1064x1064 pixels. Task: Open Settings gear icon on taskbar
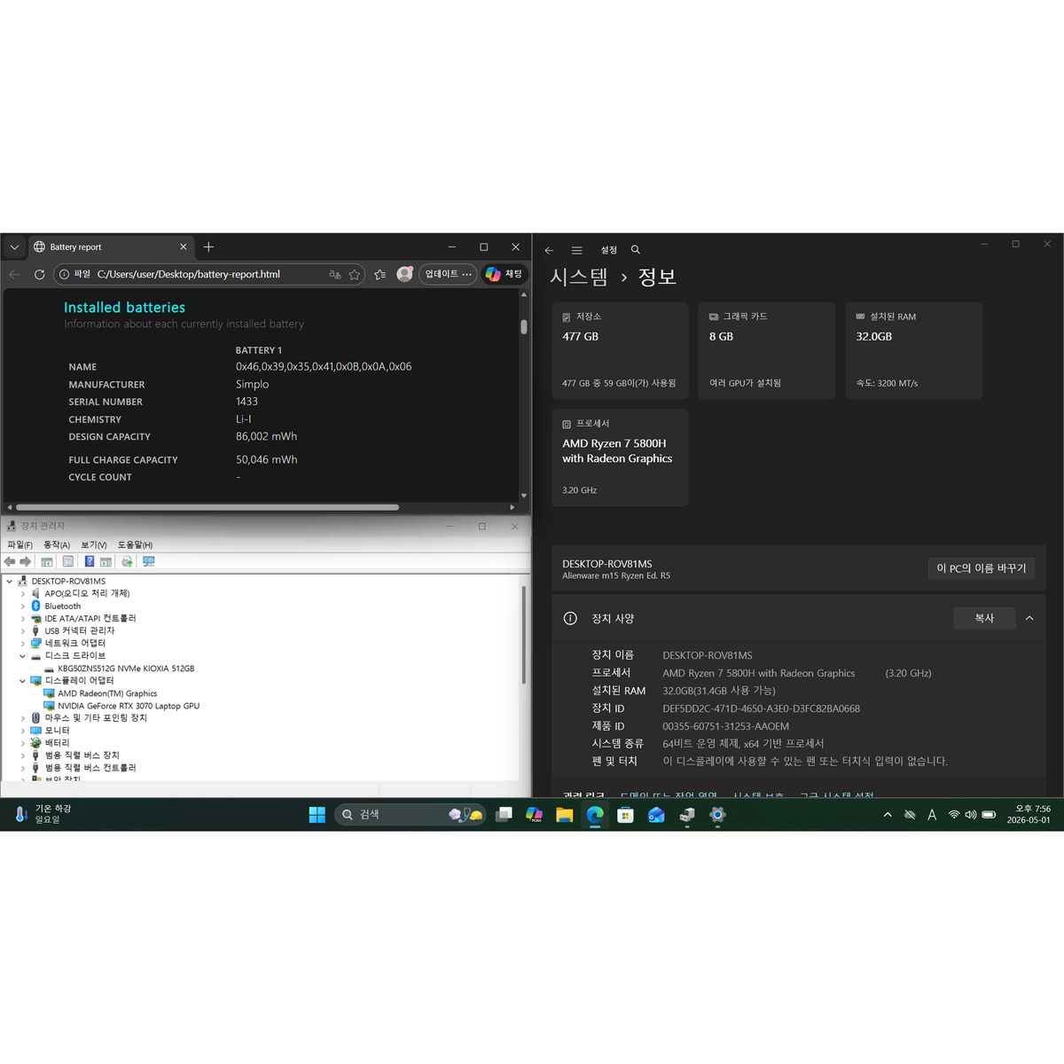tap(717, 815)
